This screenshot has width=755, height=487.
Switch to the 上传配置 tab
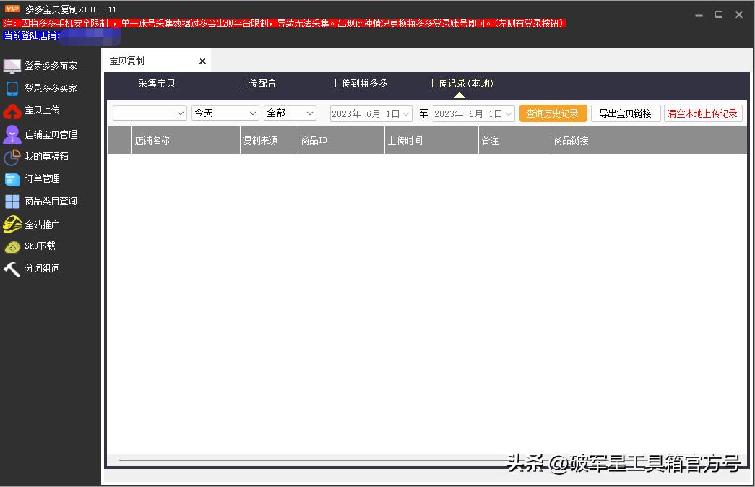[x=258, y=83]
